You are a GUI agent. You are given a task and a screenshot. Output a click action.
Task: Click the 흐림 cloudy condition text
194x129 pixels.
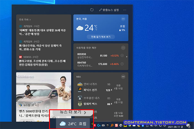point(122,26)
